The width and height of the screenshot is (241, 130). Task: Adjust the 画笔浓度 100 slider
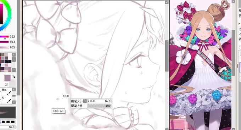click(99, 106)
